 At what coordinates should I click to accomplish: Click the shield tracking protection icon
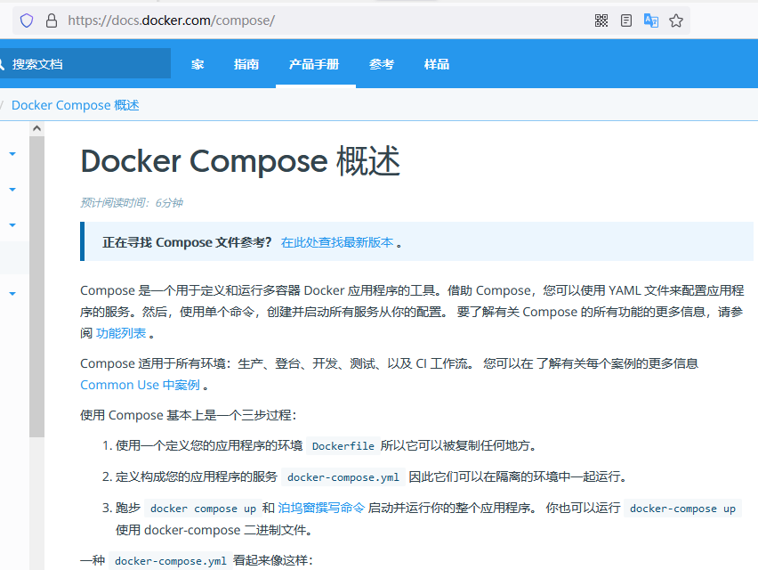coord(27,20)
